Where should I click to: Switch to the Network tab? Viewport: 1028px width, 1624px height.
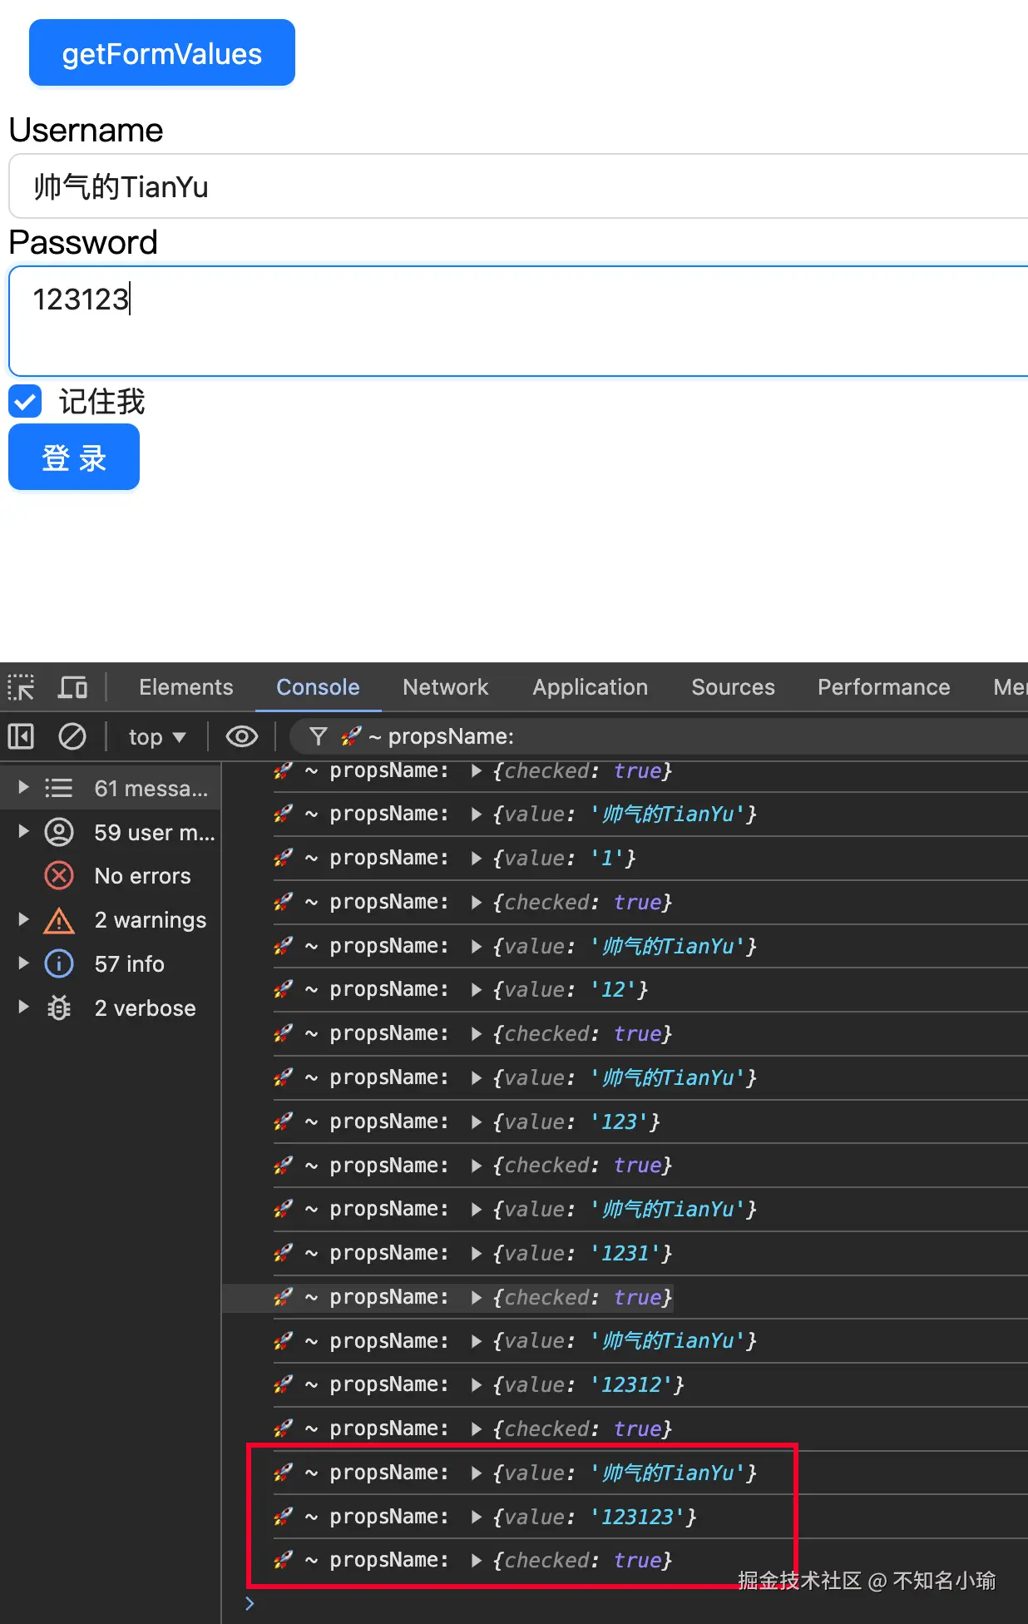(x=445, y=687)
